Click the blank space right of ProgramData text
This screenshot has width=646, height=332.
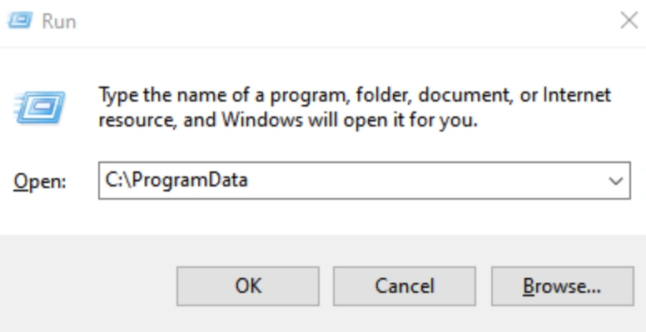[x=425, y=181]
